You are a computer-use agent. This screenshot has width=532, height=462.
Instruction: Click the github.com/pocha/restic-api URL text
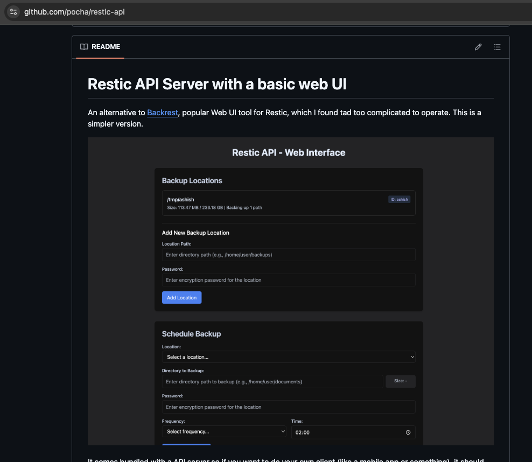pos(74,12)
